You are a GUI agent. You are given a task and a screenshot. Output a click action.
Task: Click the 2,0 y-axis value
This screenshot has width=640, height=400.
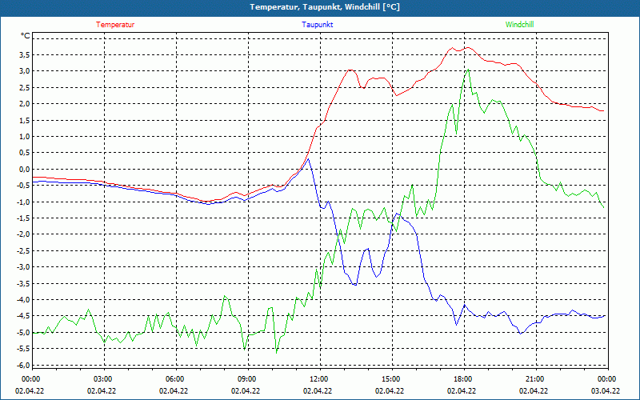[x=24, y=104]
